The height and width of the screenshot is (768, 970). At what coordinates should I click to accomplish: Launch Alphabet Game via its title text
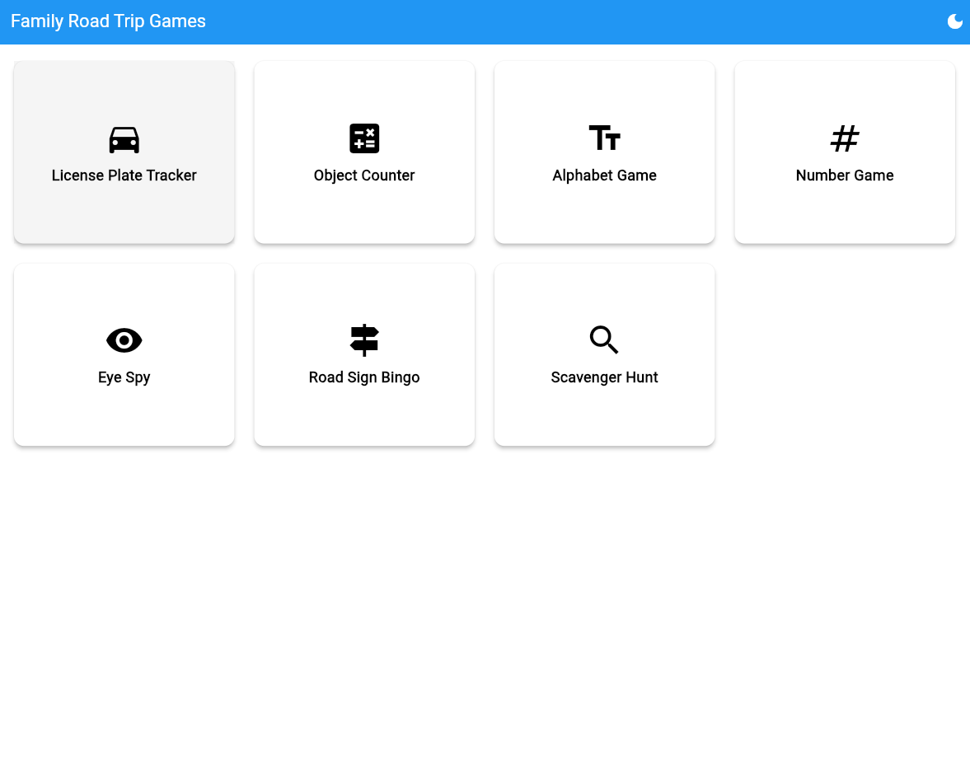[604, 176]
